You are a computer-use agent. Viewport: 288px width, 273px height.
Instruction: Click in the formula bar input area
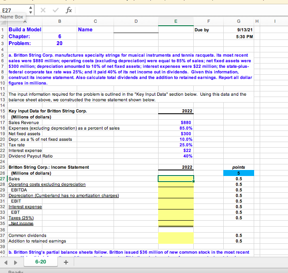pos(181,10)
